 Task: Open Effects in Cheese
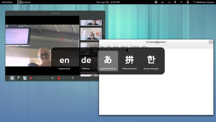click(63, 78)
